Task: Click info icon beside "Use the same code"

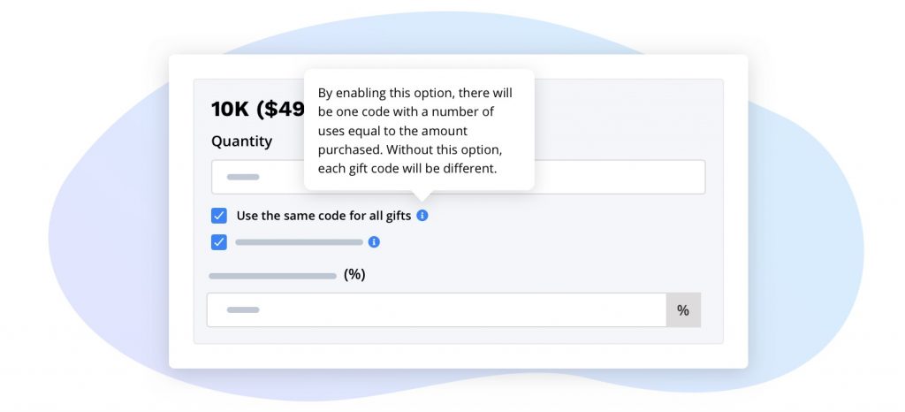Action: point(422,215)
